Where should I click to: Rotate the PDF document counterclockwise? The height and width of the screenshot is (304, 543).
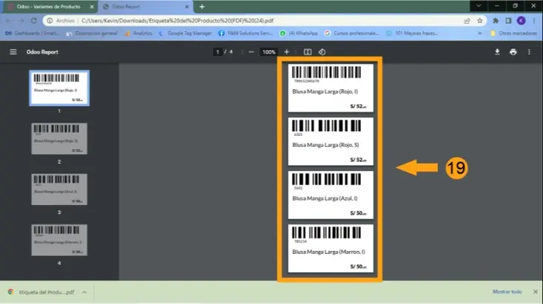click(322, 52)
